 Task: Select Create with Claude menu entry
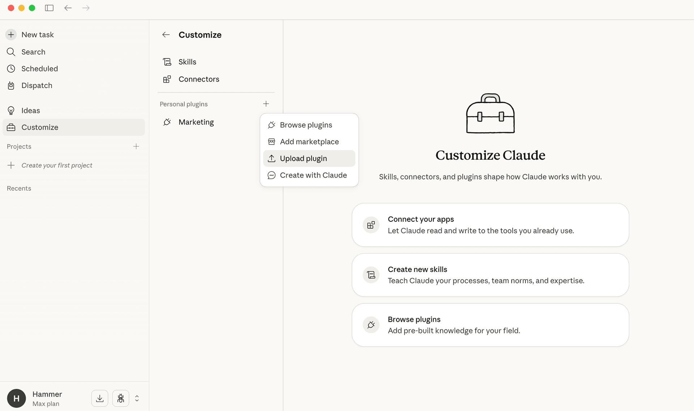309,175
